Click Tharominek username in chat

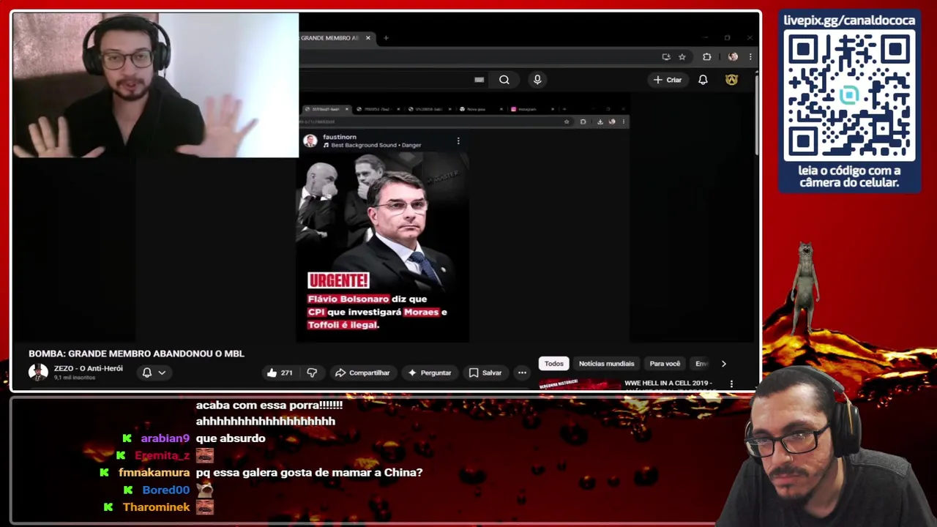tap(156, 507)
